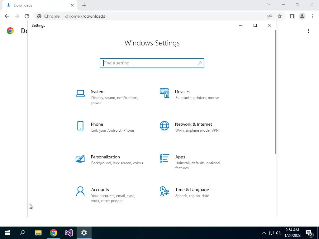
Task: Click 'Link your Android, iPhone' text
Action: click(x=112, y=130)
